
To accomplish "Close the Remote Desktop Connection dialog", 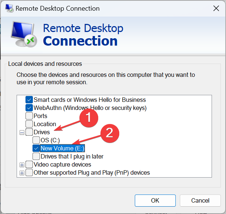I will pos(216,8).
